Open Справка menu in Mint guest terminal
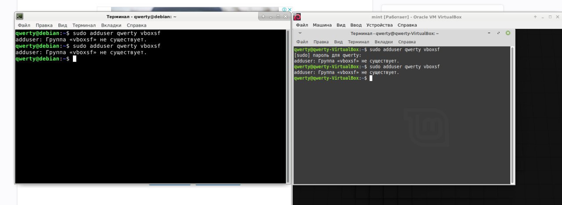This screenshot has height=205, width=562. [x=407, y=42]
